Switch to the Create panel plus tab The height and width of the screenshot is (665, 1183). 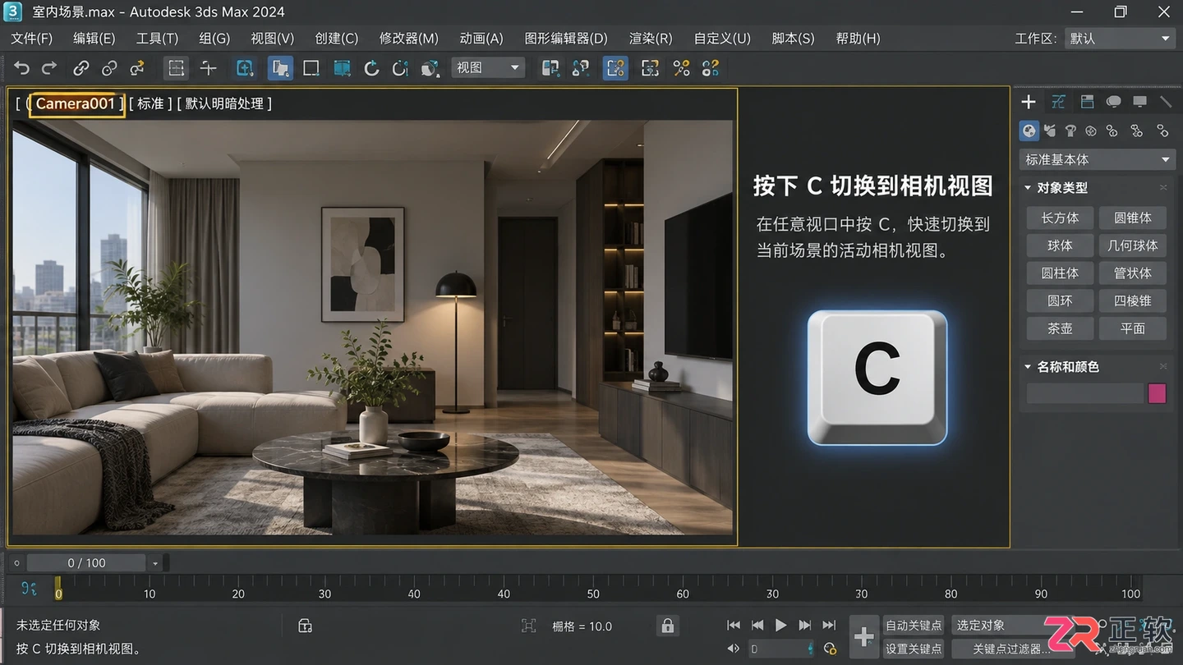1029,102
